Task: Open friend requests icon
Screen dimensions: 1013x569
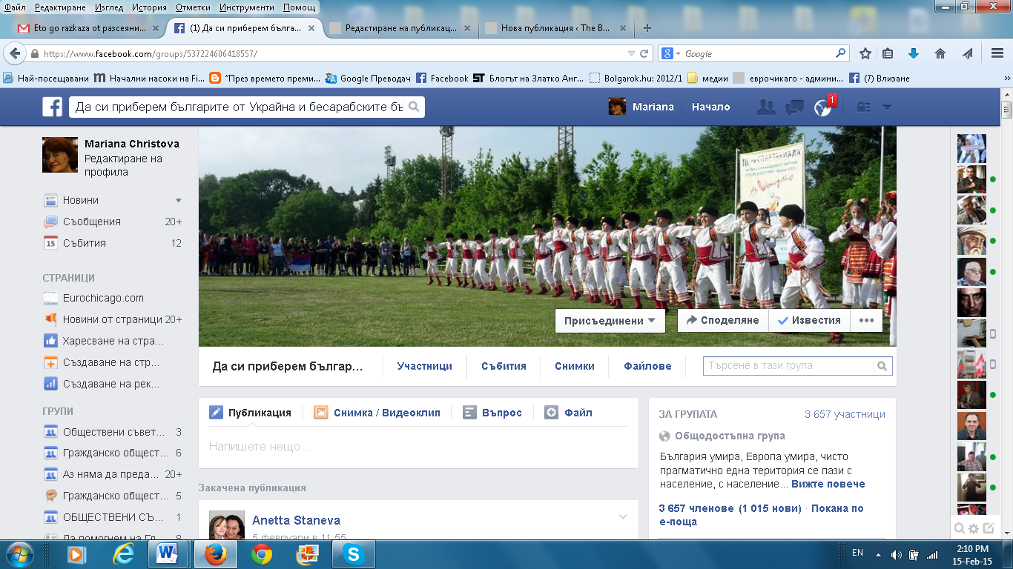Action: [x=766, y=107]
